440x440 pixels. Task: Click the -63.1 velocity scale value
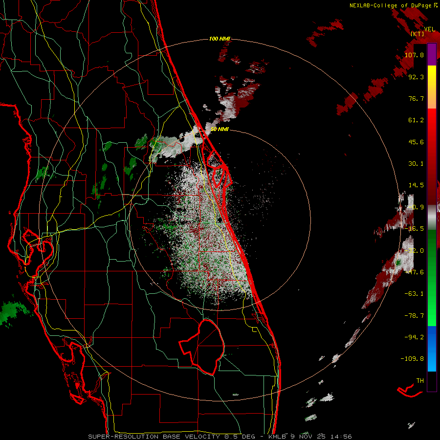point(414,294)
